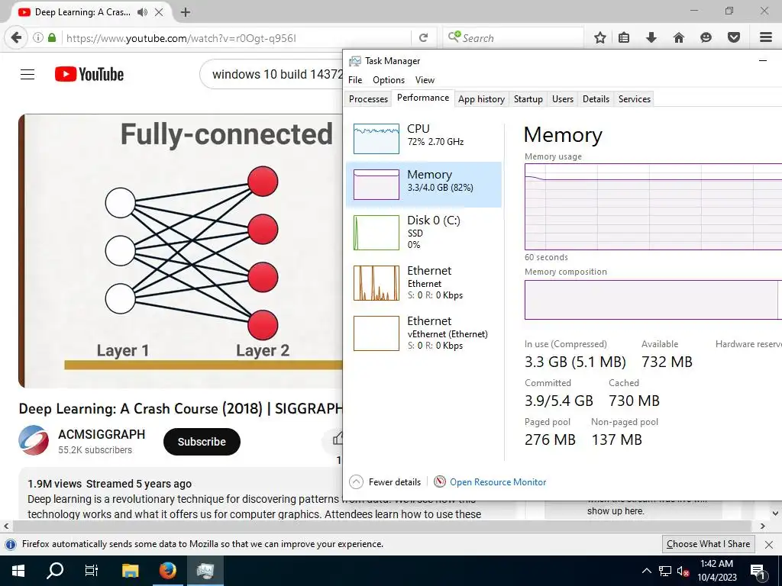Click Task Manager taskbar icon
782x586 pixels.
tap(205, 571)
